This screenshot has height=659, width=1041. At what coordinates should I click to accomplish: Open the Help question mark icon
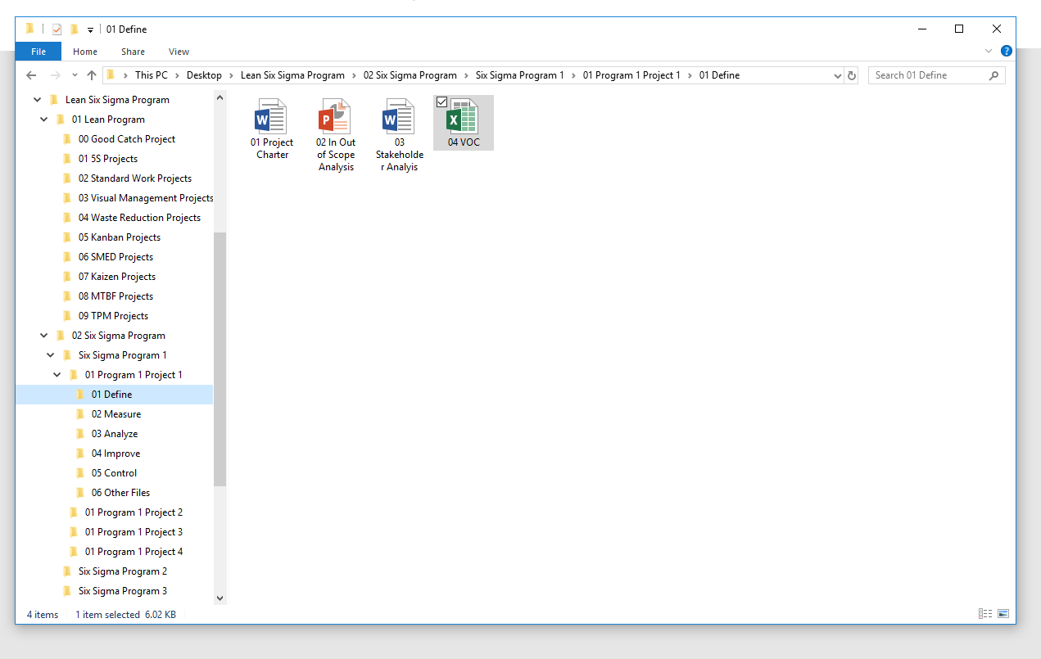click(x=1006, y=51)
